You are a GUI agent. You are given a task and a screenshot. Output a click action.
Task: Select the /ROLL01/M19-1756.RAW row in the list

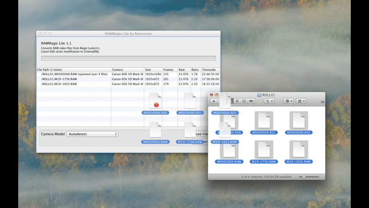coord(59,79)
